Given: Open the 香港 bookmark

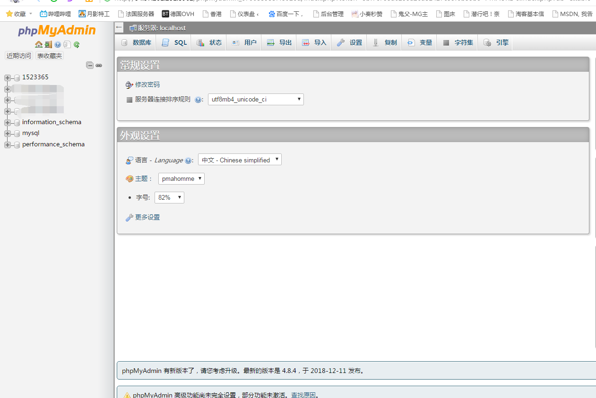Looking at the screenshot, I should pos(212,14).
